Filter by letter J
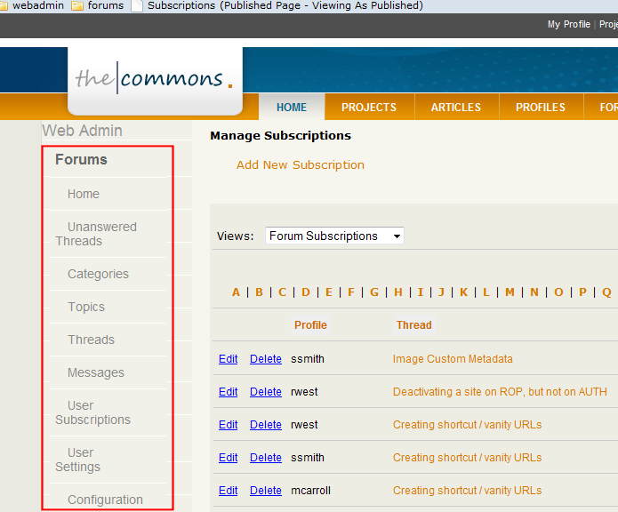Viewport: 618px width, 512px height. pyautogui.click(x=441, y=292)
